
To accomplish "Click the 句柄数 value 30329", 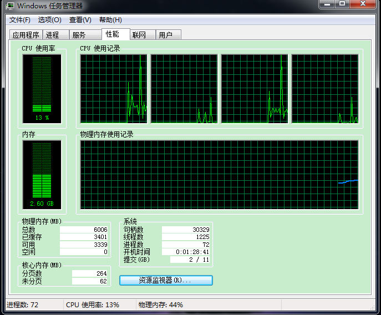I will click(x=186, y=230).
